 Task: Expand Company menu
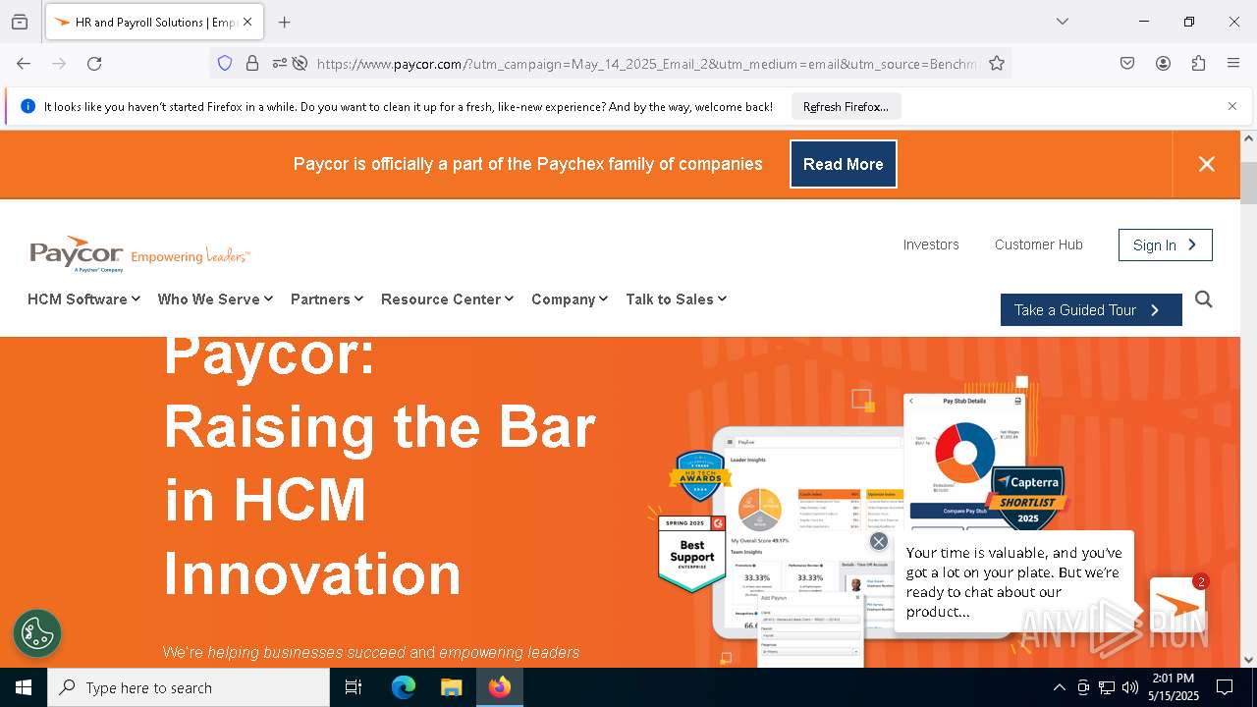(570, 299)
